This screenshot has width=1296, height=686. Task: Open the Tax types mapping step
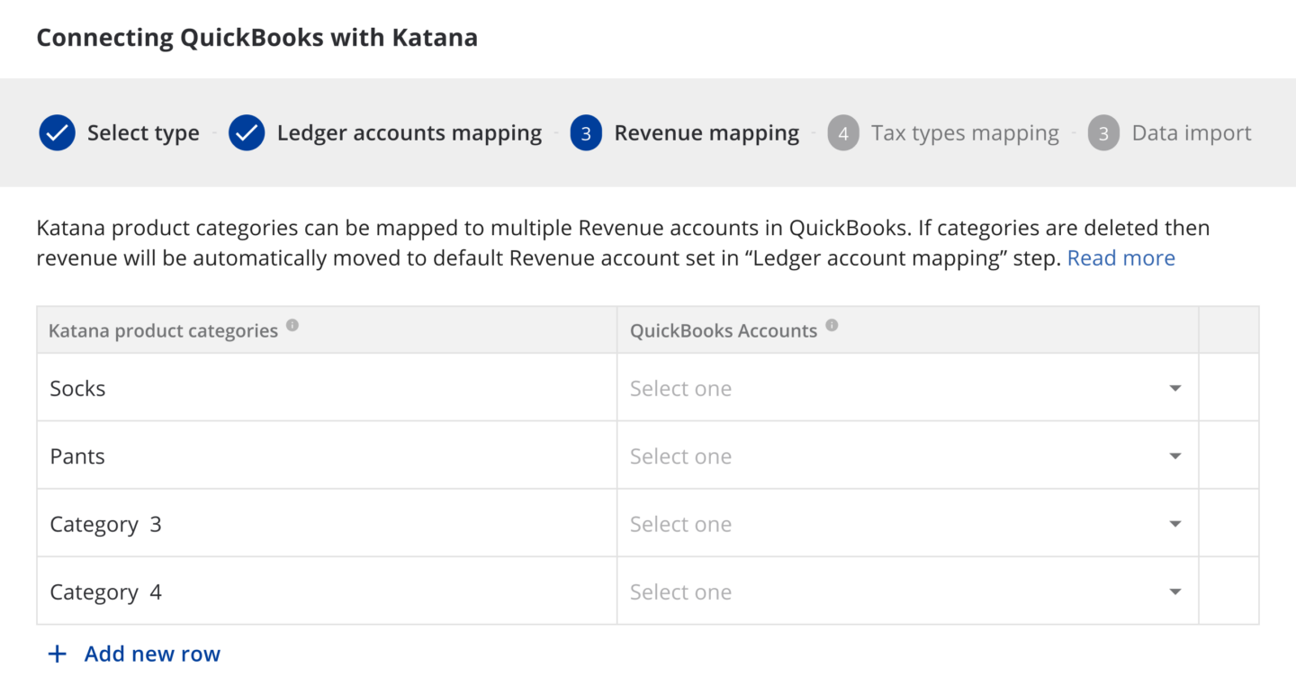tap(964, 132)
